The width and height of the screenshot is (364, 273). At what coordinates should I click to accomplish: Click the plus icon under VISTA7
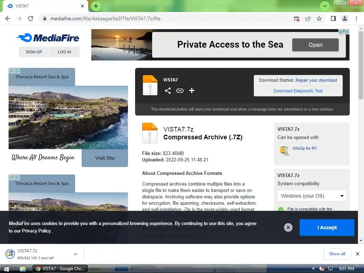[x=192, y=91]
